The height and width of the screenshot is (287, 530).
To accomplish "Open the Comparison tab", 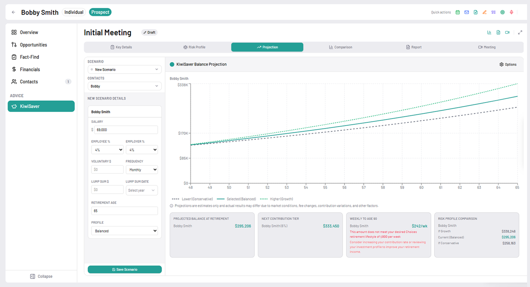I will [340, 47].
